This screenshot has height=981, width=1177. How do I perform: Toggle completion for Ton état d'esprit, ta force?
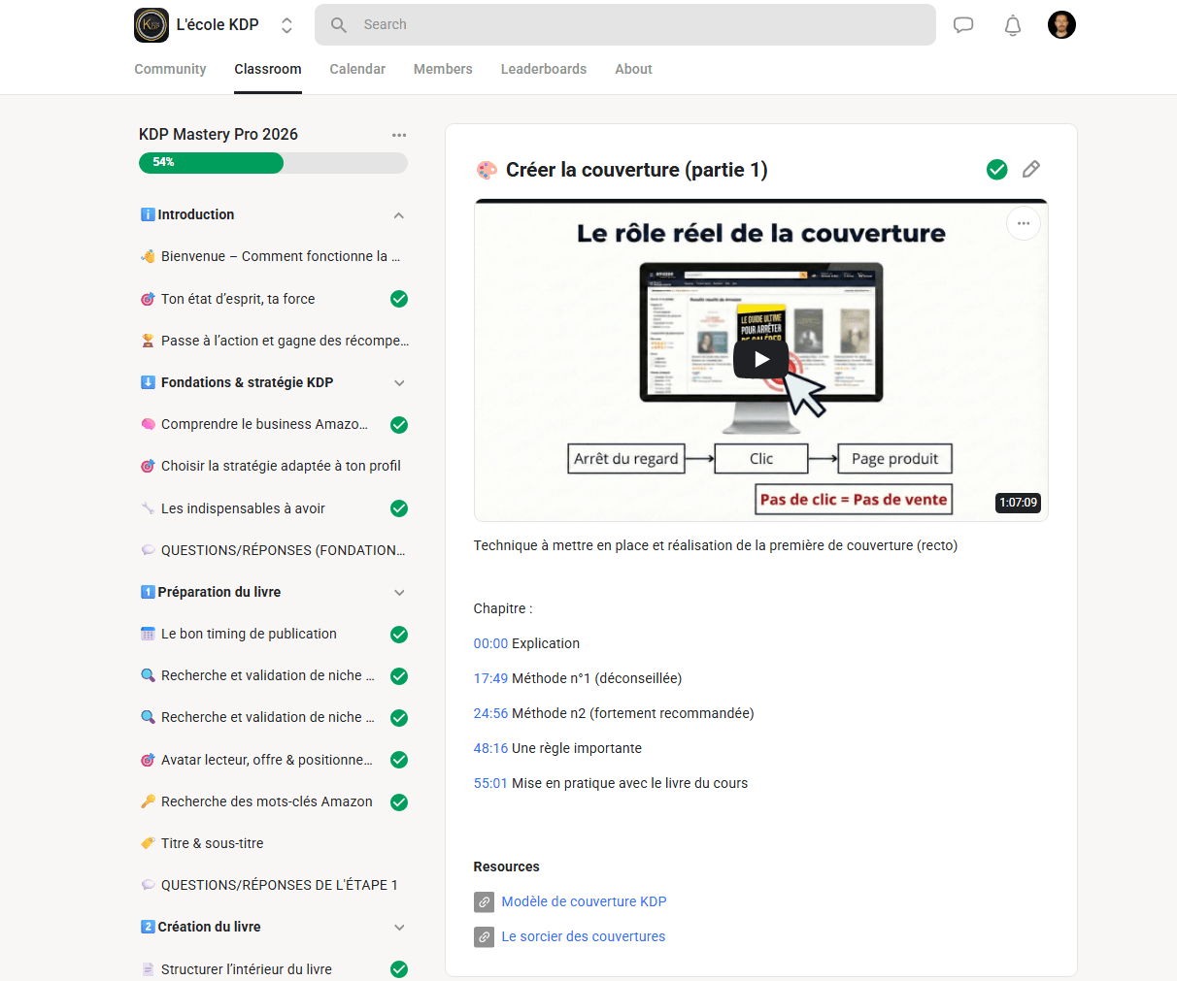(399, 299)
